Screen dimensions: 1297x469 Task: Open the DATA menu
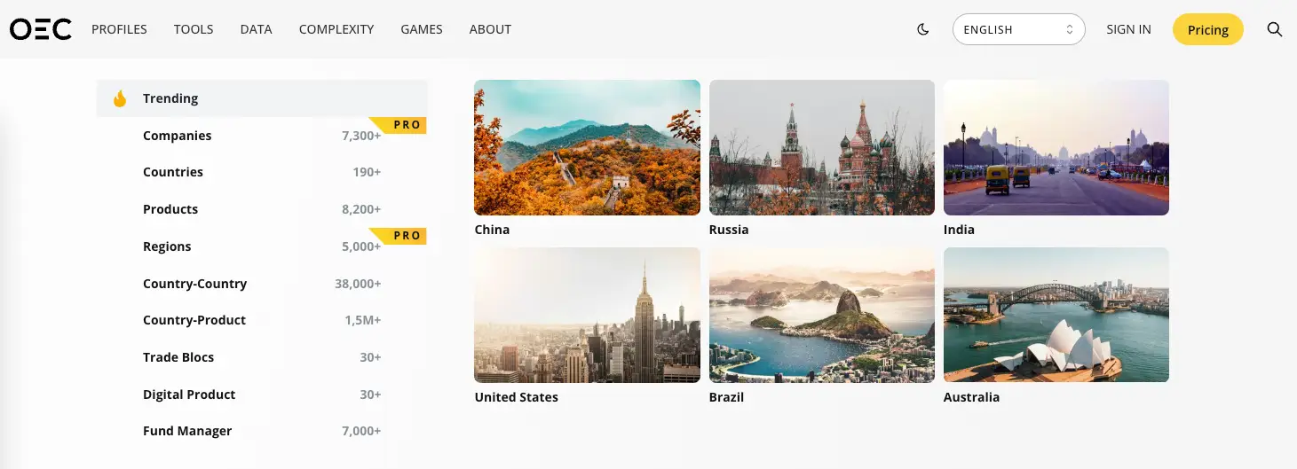tap(256, 29)
